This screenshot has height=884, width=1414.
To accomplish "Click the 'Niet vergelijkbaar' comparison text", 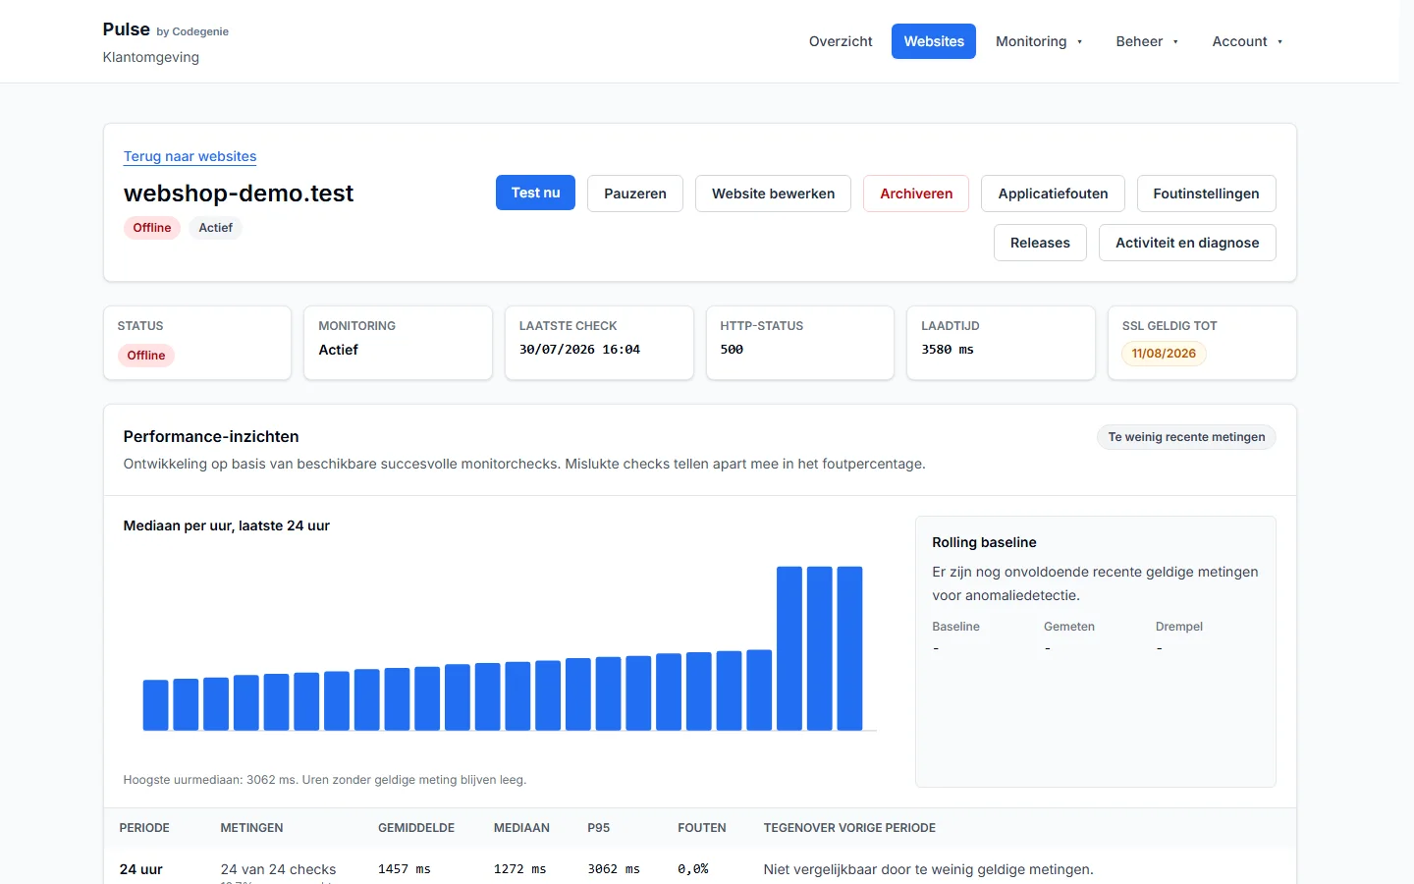I will click(x=928, y=869).
